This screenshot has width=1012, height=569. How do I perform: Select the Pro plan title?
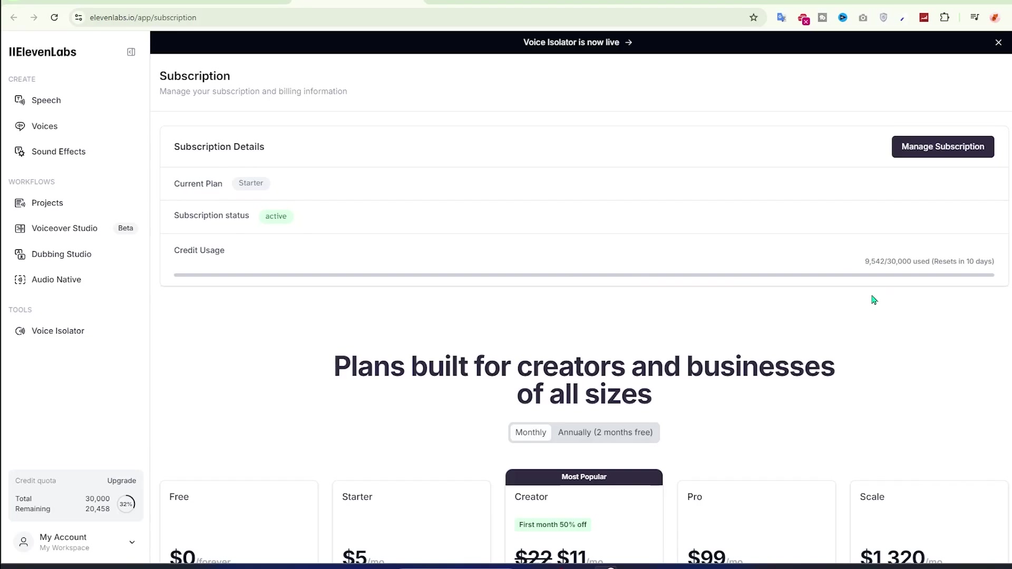pyautogui.click(x=695, y=497)
